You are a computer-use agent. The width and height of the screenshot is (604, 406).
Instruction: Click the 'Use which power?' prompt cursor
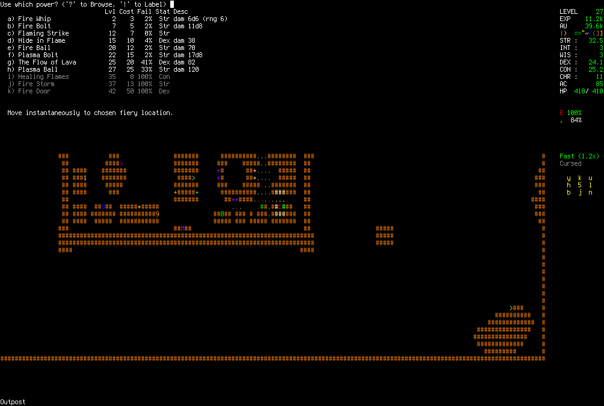[x=172, y=4]
